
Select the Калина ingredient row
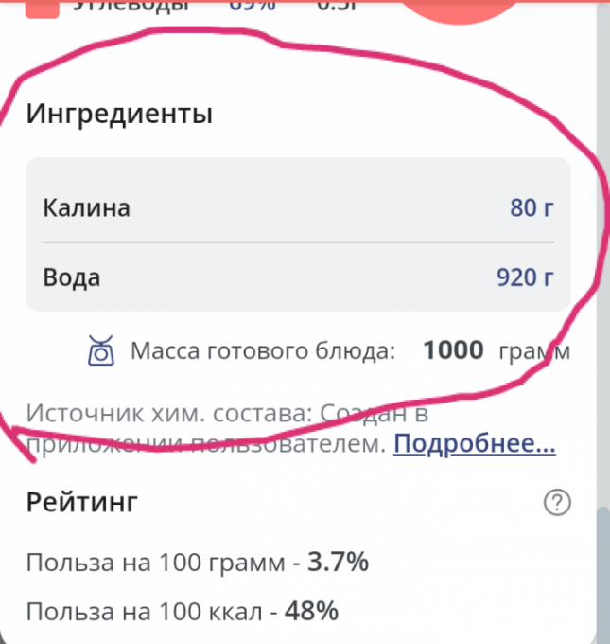click(298, 207)
